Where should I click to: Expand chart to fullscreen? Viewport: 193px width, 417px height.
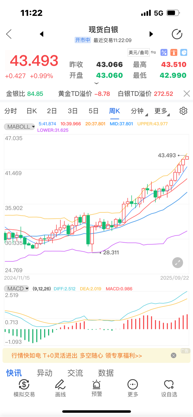(177, 263)
